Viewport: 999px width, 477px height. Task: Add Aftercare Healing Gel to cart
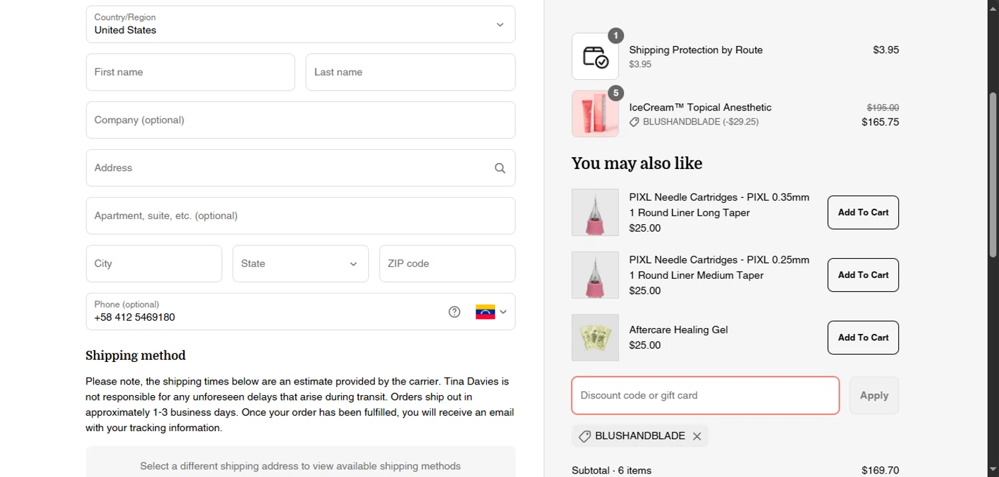coord(863,337)
